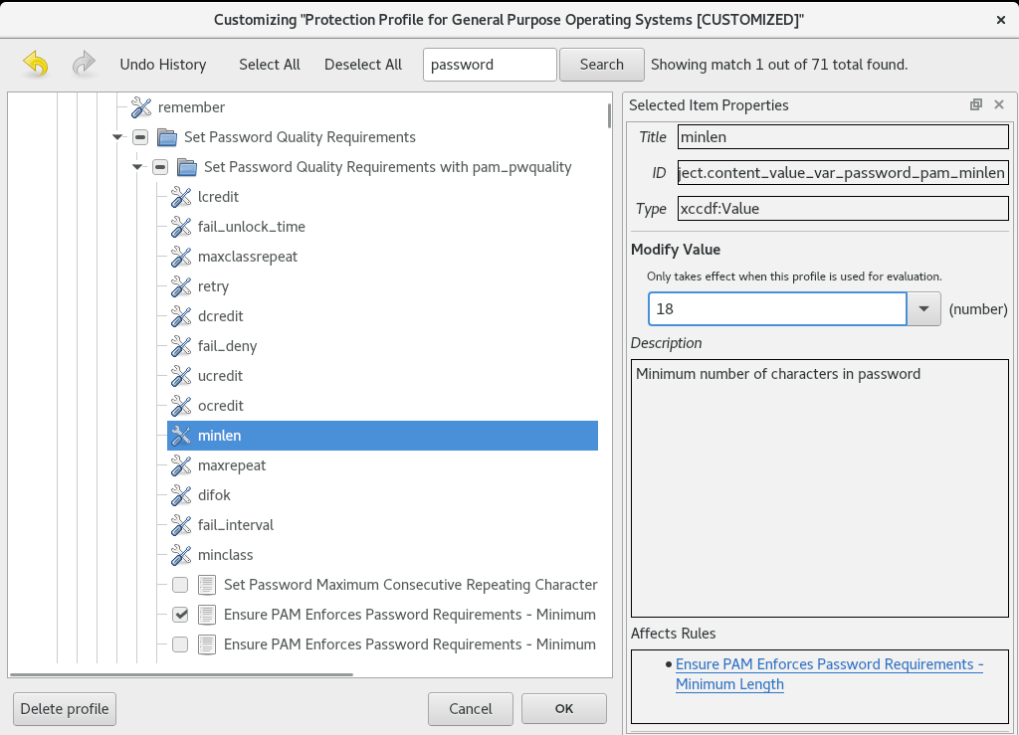Click the grey redo arrow icon
Viewport: 1019px width, 735px height.
[x=85, y=65]
